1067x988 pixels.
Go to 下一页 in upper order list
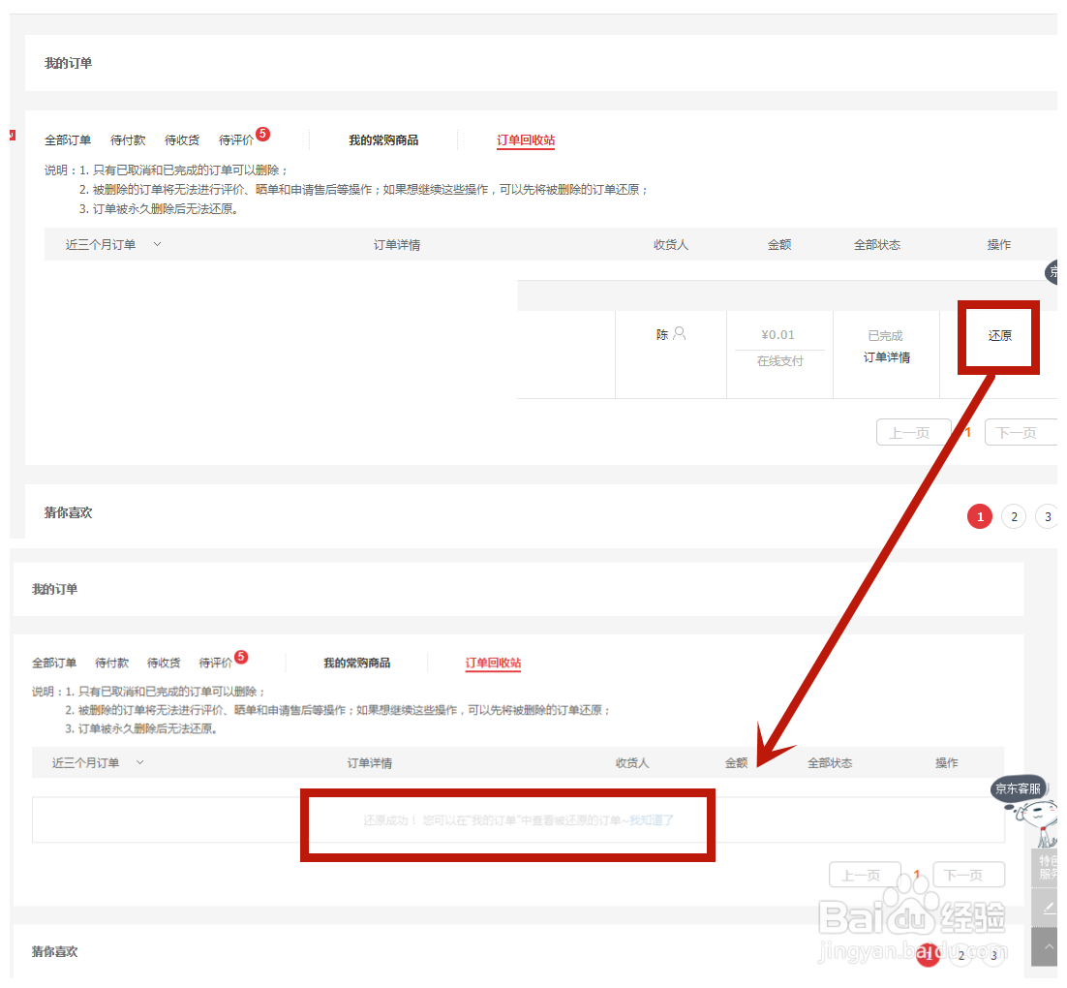[x=1021, y=432]
